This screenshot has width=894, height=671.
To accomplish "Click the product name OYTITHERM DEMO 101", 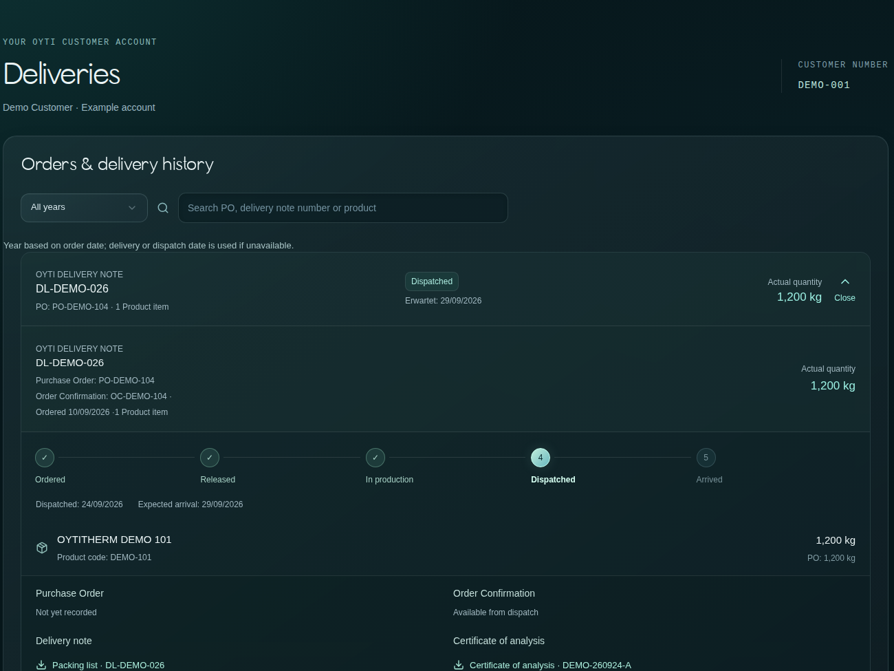I will (114, 540).
